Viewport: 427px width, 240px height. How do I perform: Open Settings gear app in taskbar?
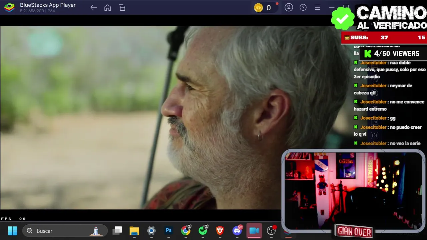pyautogui.click(x=151, y=231)
